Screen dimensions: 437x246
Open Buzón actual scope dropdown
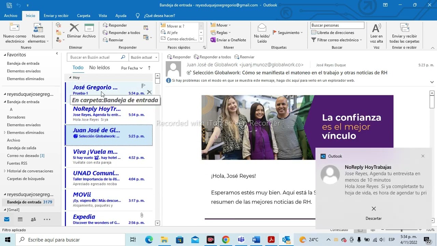[144, 57]
